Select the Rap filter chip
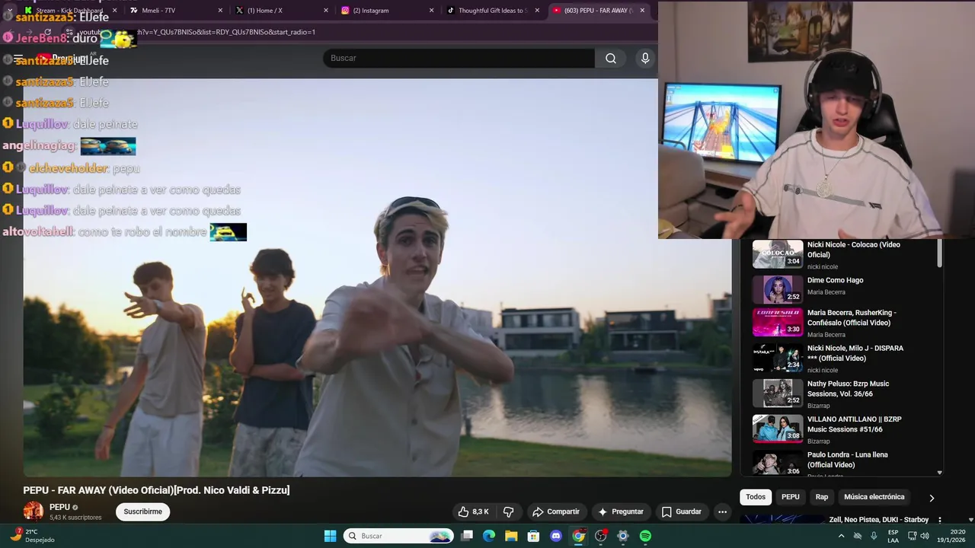 click(x=822, y=497)
